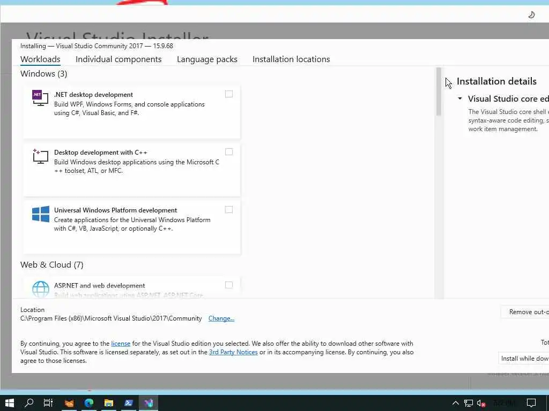Switch to the Workloads tab
The height and width of the screenshot is (411, 549).
(40, 59)
